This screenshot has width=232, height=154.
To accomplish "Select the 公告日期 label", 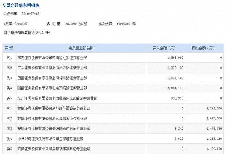I will point(11,14).
